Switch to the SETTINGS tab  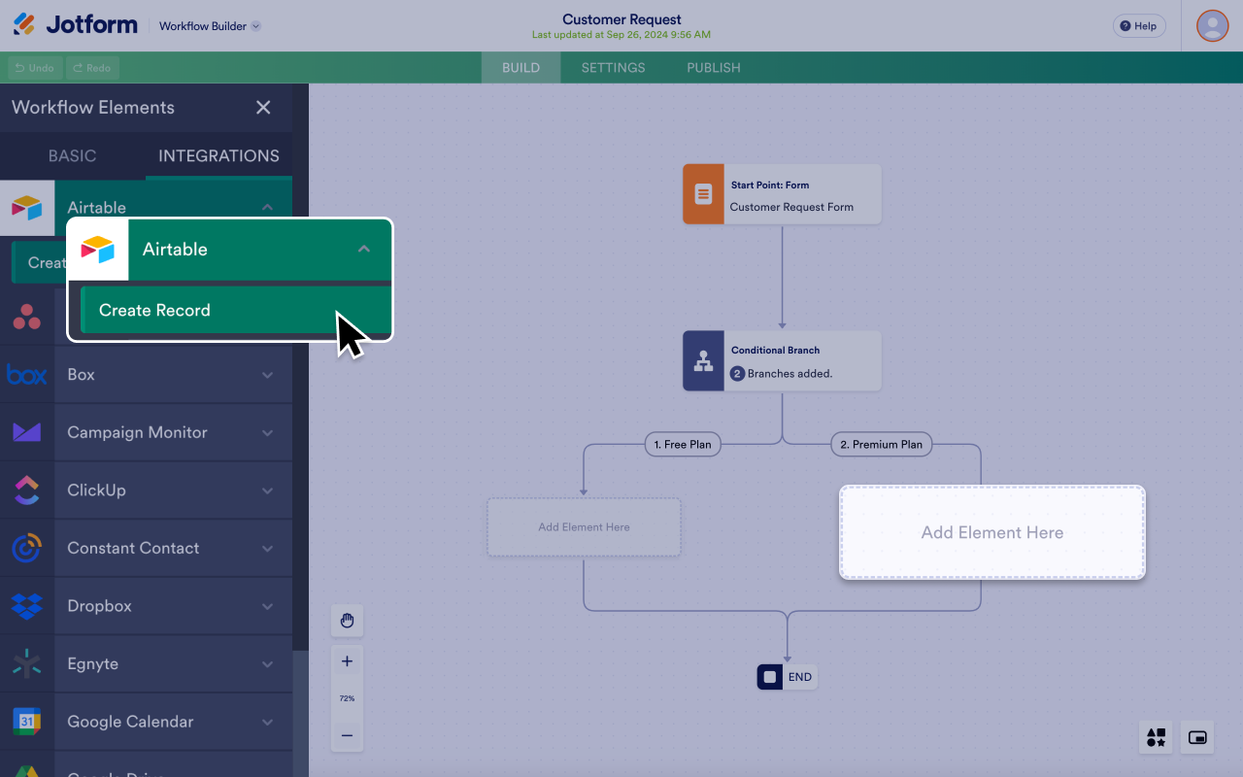pyautogui.click(x=613, y=68)
